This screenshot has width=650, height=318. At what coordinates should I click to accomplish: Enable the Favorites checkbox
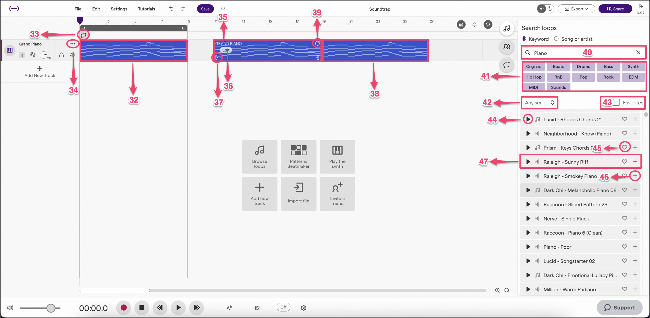click(616, 102)
